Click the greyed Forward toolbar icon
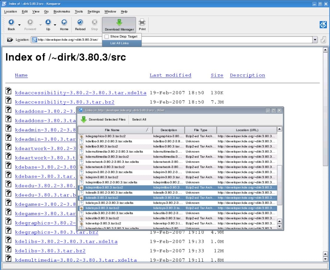Screen dimensions: 330x270 pyautogui.click(x=30, y=22)
